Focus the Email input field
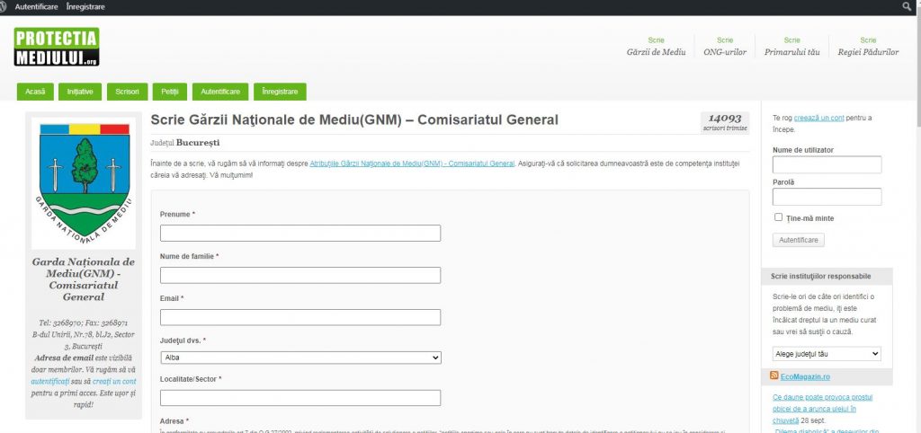 [x=300, y=317]
